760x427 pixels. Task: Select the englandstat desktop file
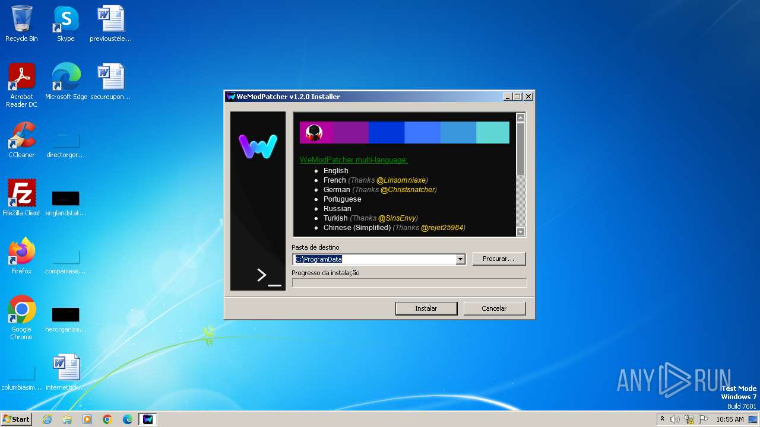[65, 203]
